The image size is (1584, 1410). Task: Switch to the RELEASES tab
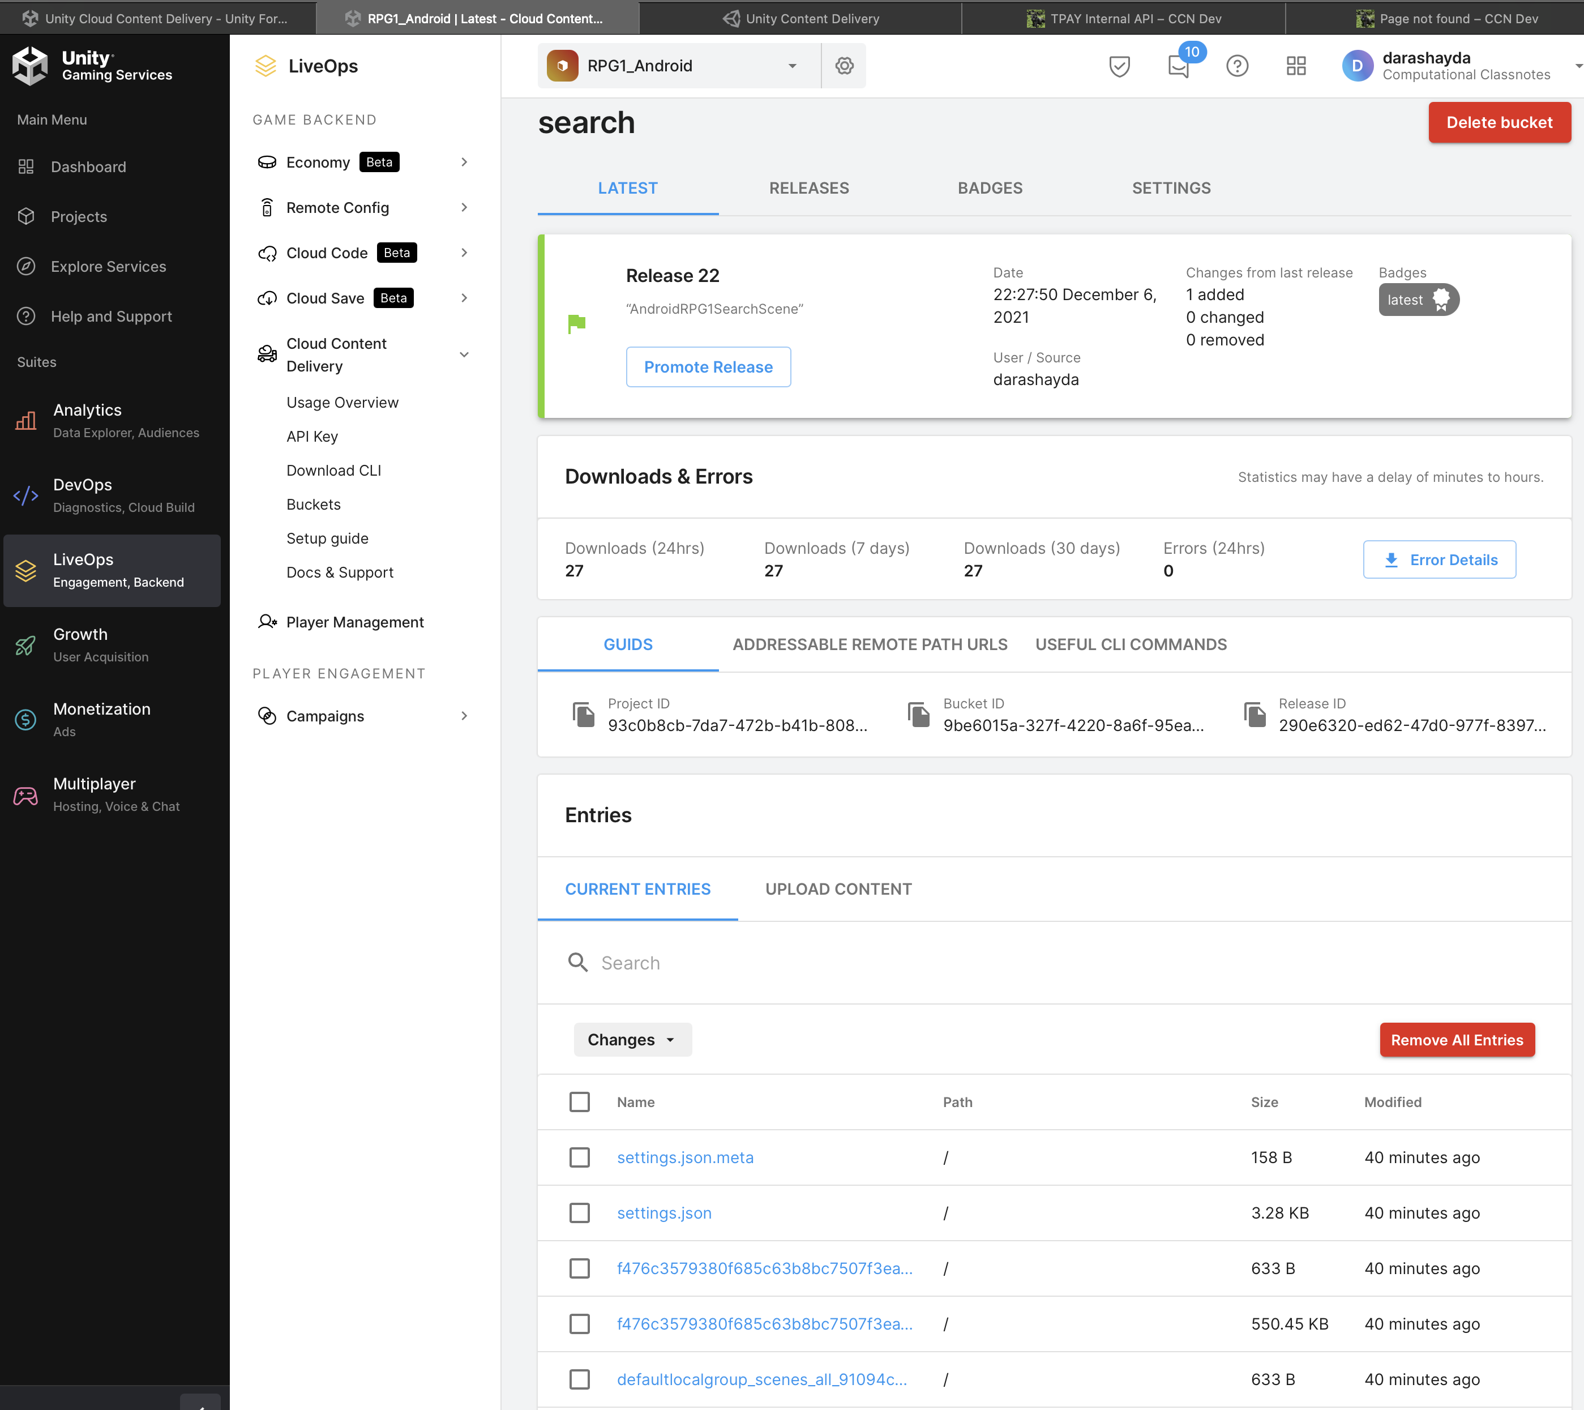click(808, 187)
